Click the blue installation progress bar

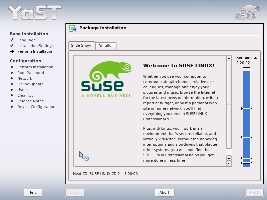(x=247, y=117)
